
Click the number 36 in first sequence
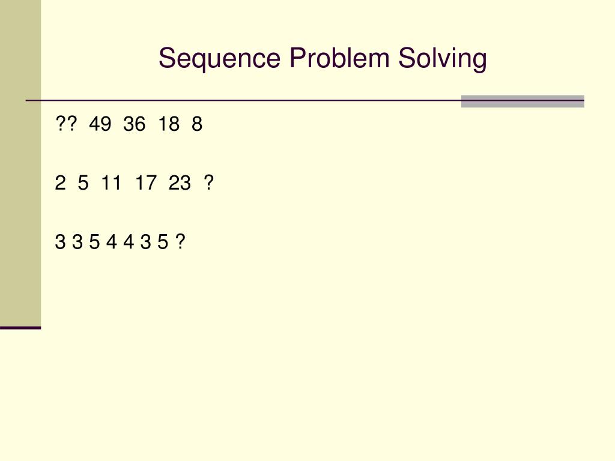134,124
